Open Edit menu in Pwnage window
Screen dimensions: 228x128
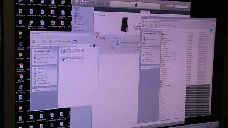[37, 37]
